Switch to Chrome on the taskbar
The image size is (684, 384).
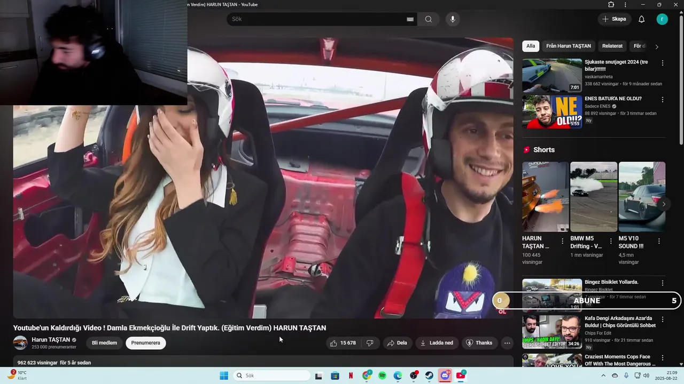367,375
